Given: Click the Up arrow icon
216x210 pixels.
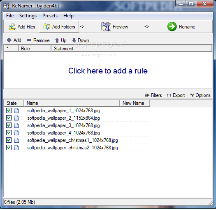Looking at the screenshot, I should pos(57,40).
